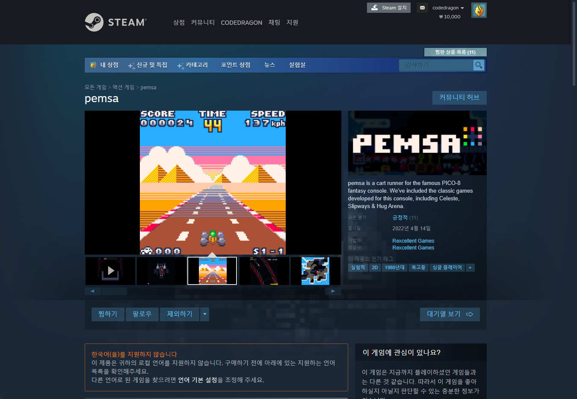Image resolution: width=577 pixels, height=399 pixels.
Task: Open 뉴스 tab in store bar
Action: (x=269, y=65)
